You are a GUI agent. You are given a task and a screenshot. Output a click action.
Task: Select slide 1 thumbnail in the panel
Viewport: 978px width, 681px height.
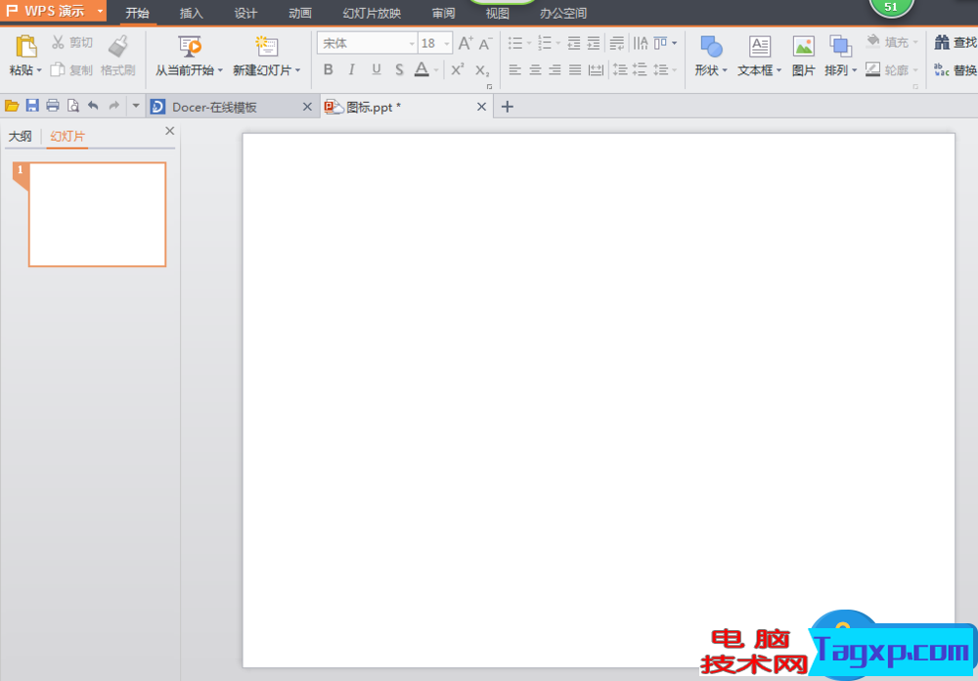[x=97, y=214]
